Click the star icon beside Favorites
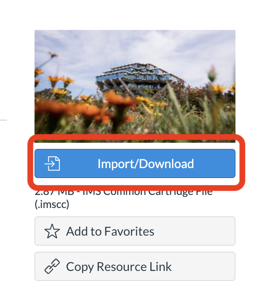This screenshot has height=307, width=260. pyautogui.click(x=52, y=231)
